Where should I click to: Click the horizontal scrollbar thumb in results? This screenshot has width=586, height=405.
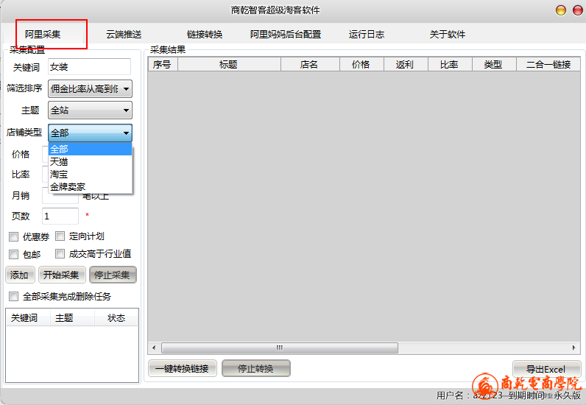click(x=280, y=348)
